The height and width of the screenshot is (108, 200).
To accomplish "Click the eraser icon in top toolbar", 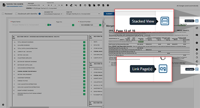I will point(71,5).
